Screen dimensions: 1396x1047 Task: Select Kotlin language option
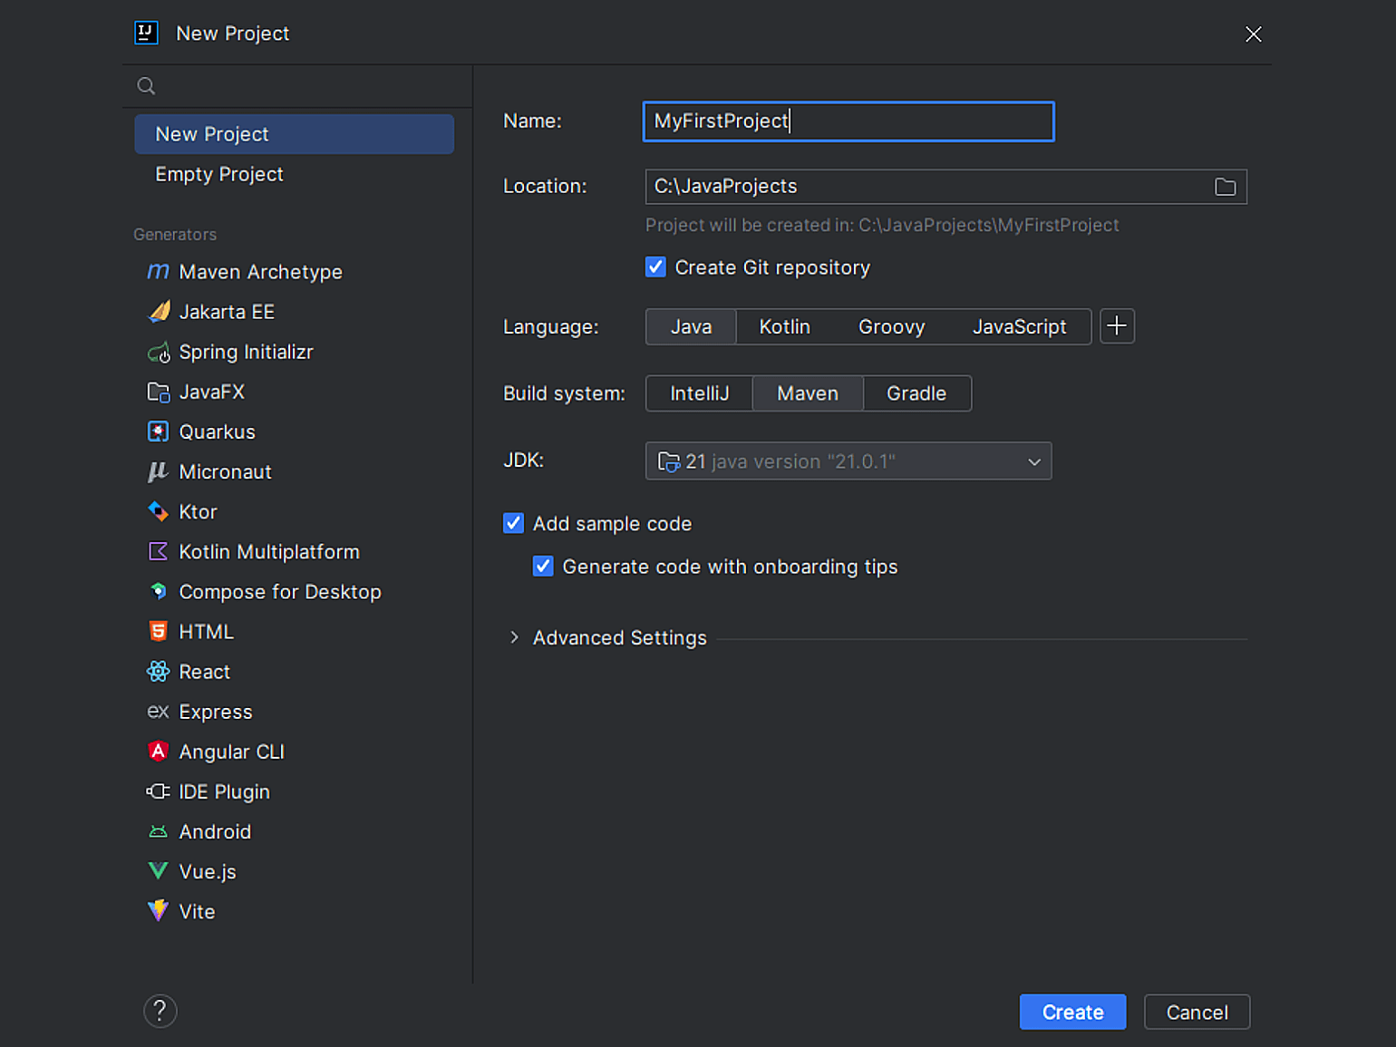click(785, 327)
